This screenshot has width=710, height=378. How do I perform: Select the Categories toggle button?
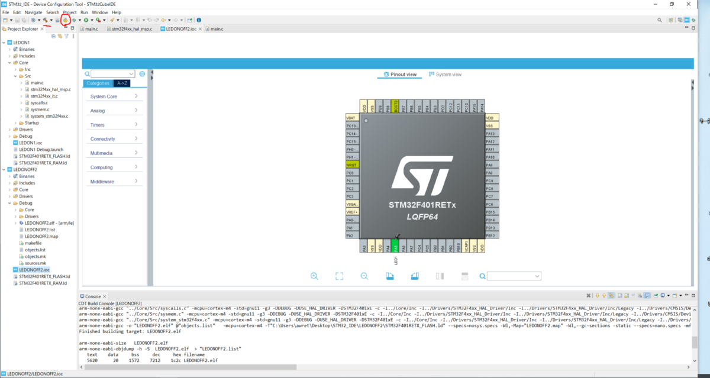click(98, 83)
